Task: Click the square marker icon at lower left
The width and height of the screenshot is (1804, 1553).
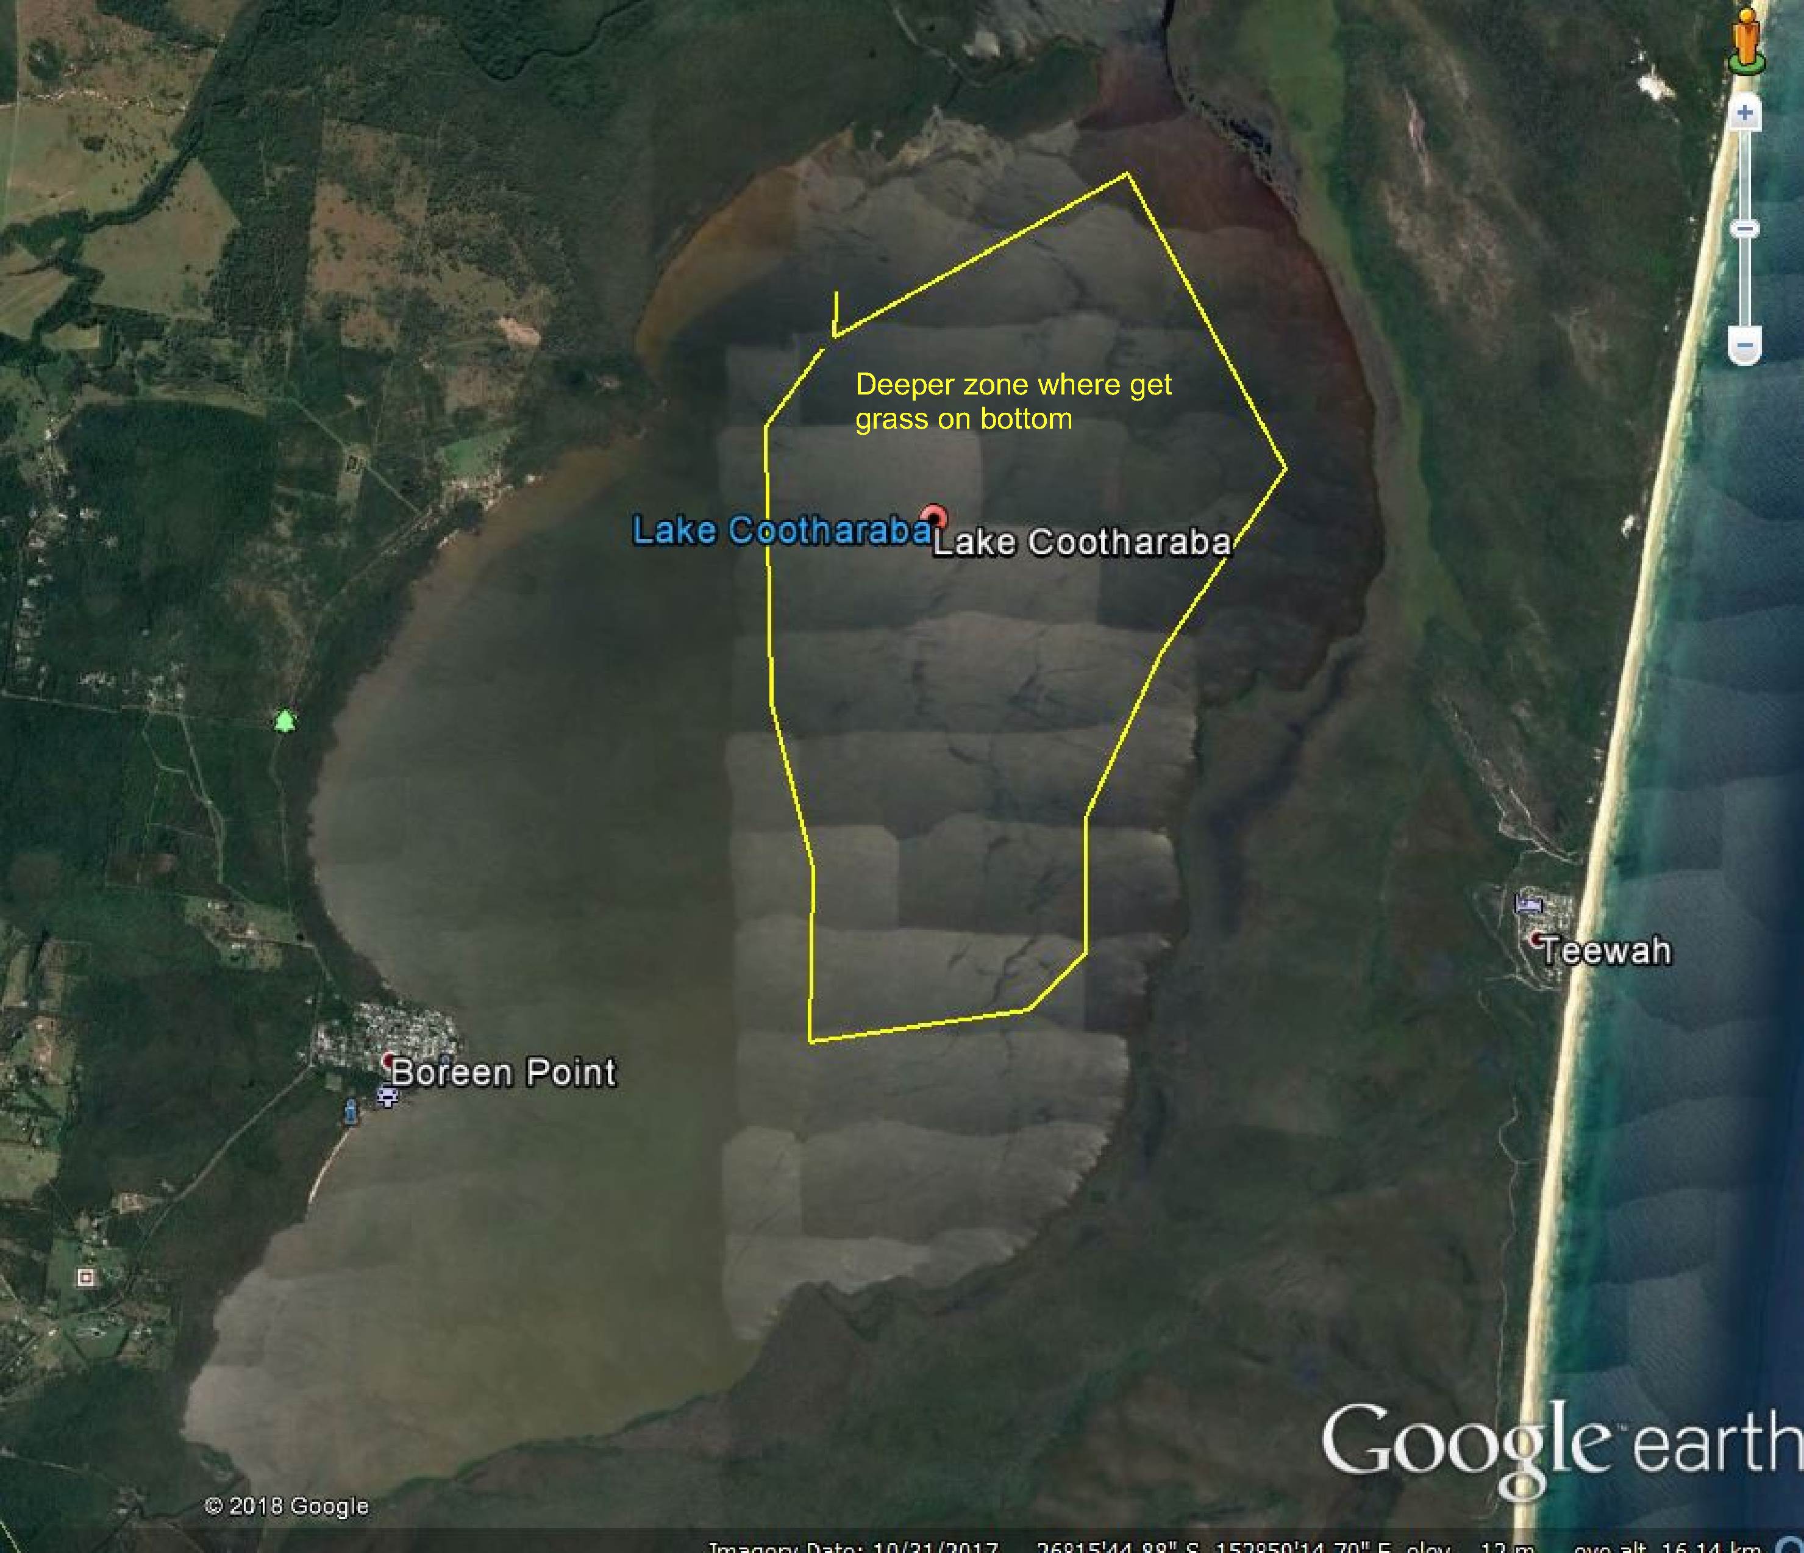Action: click(85, 1277)
